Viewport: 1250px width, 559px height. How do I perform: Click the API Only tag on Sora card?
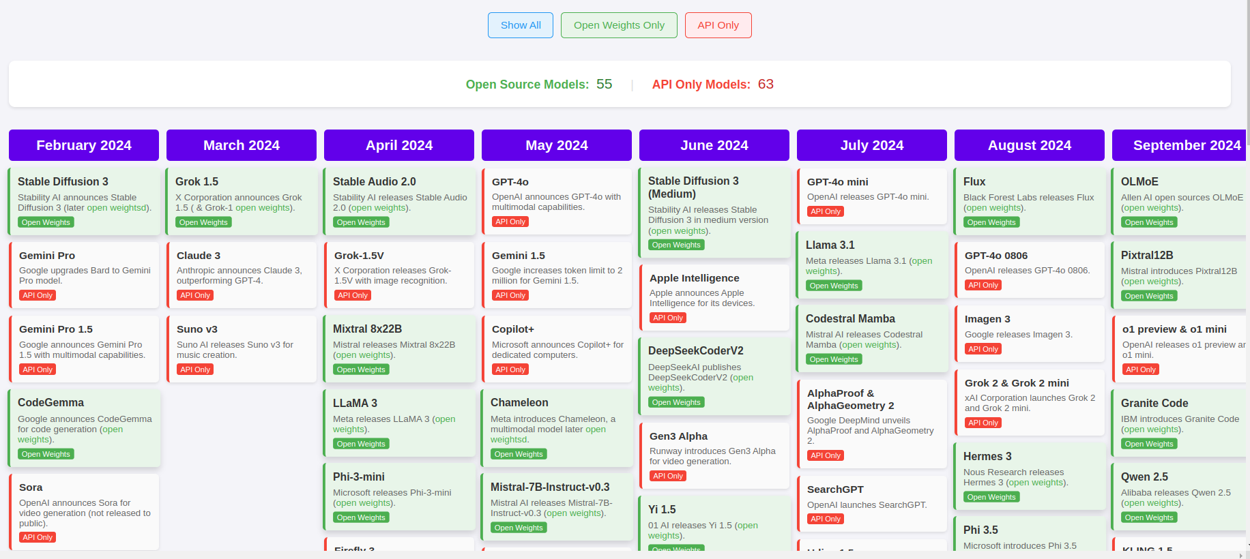[x=38, y=537]
